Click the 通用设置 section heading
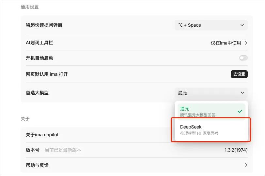 [x=30, y=7]
